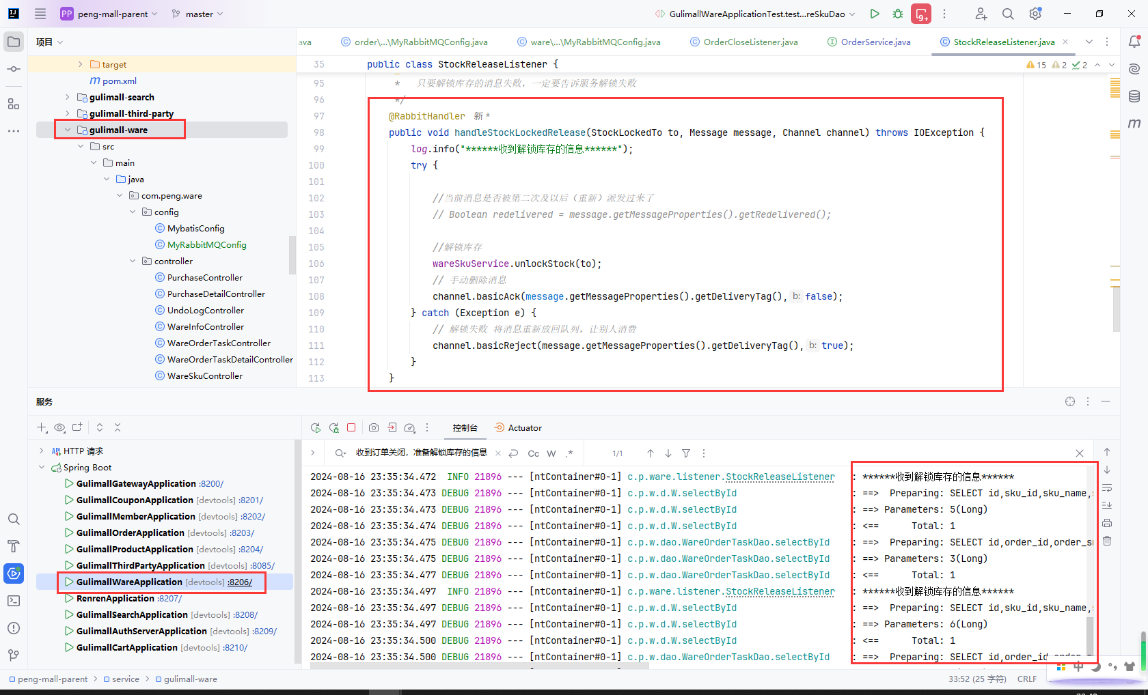Click gulimall-ware breadcrumb in status bar

(186, 679)
